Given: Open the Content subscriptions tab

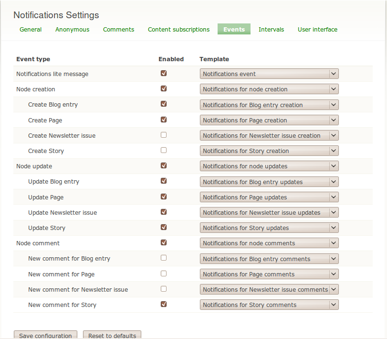Looking at the screenshot, I should 178,30.
